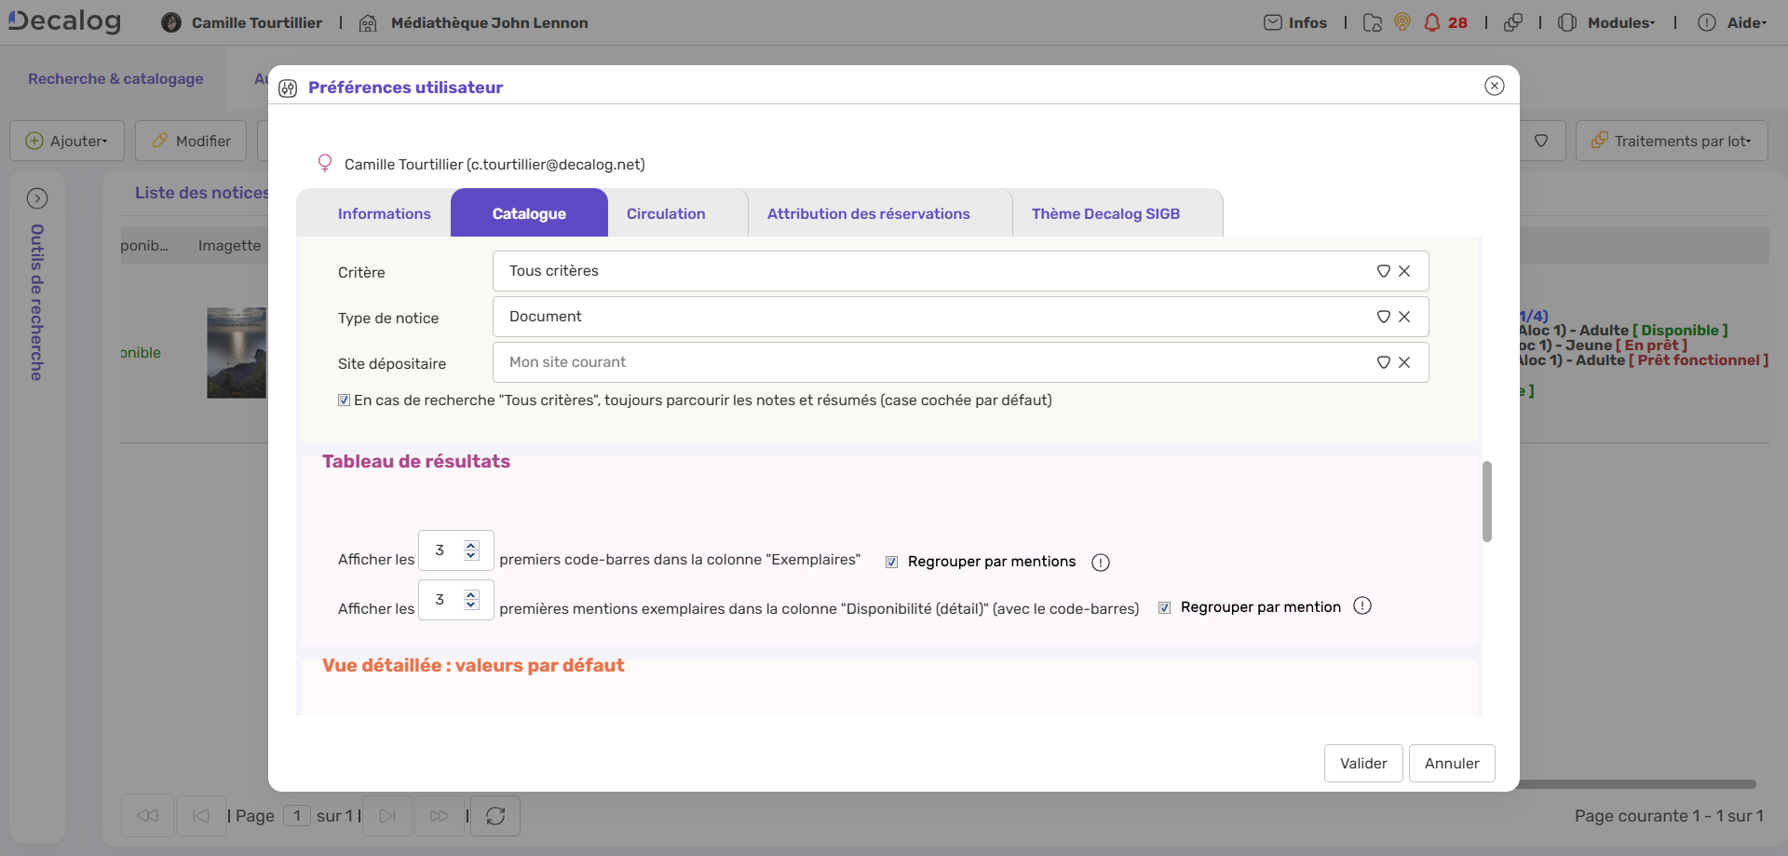Screen dimensions: 1788x856
Task: Increase the code-barres count with the stepper
Action: pyautogui.click(x=473, y=543)
